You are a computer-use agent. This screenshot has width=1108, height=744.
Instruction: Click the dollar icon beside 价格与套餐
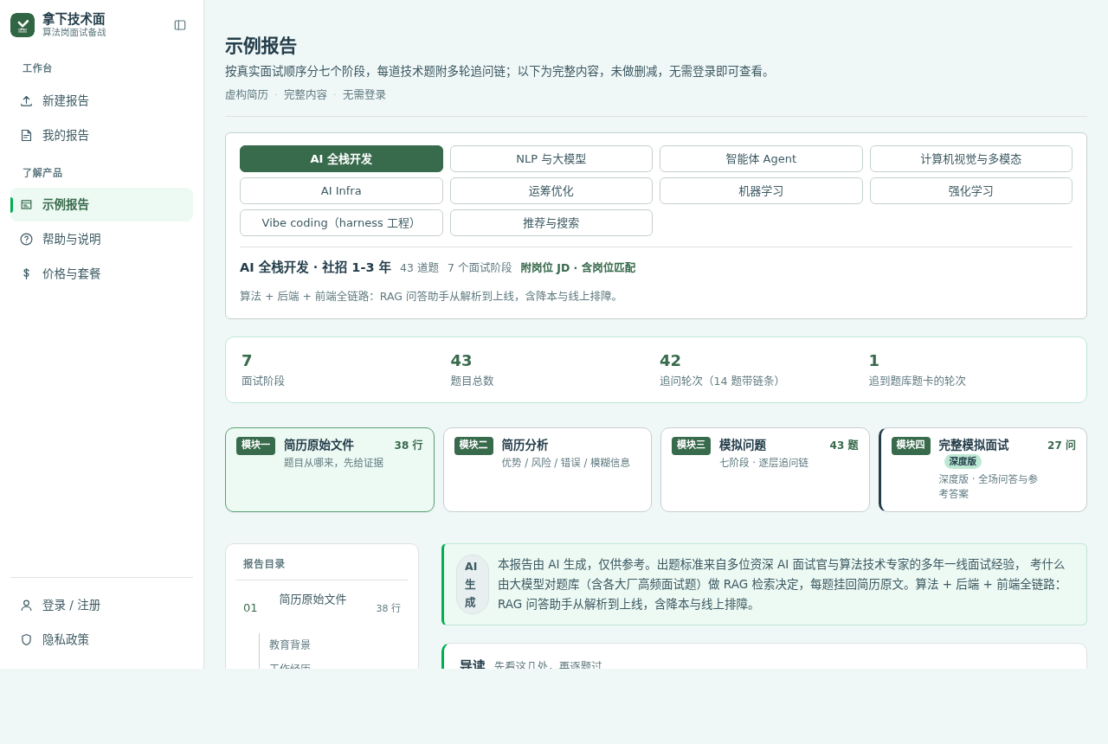pos(26,273)
